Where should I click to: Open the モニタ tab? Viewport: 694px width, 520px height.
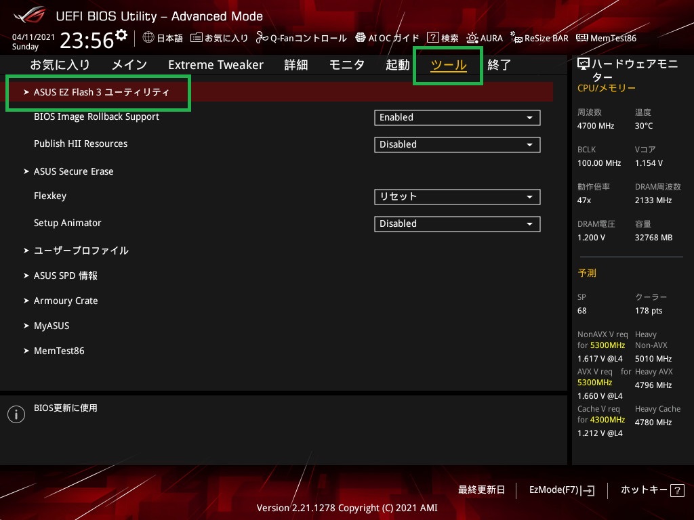[x=347, y=65]
